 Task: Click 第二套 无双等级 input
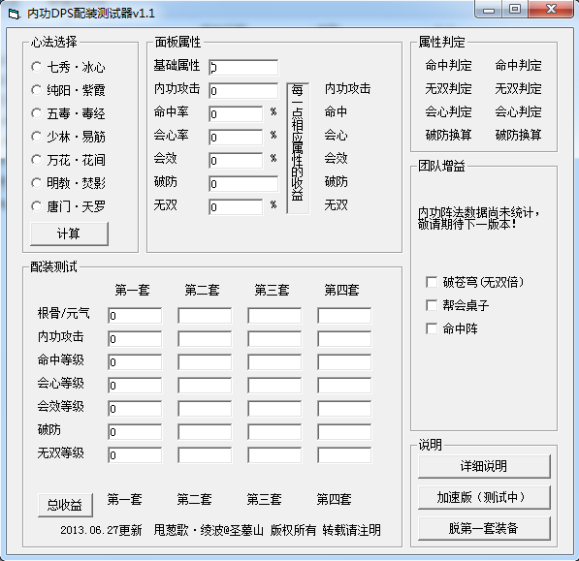(x=205, y=455)
